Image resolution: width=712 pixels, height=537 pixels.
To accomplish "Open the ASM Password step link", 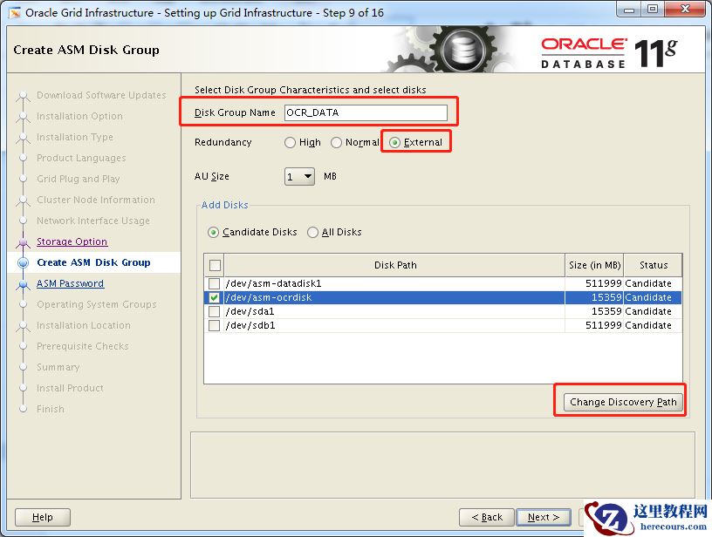I will (x=71, y=283).
